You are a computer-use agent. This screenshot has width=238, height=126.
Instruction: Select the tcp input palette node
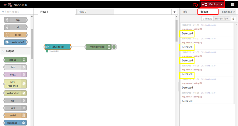tap(15, 20)
